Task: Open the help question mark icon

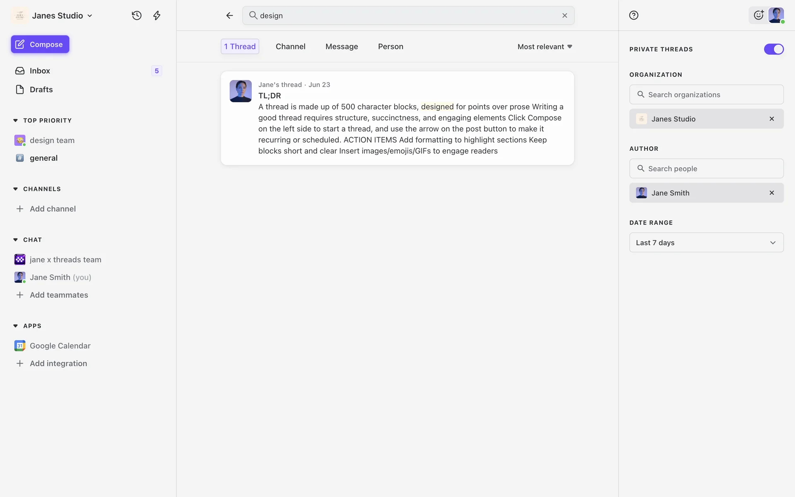Action: [634, 15]
